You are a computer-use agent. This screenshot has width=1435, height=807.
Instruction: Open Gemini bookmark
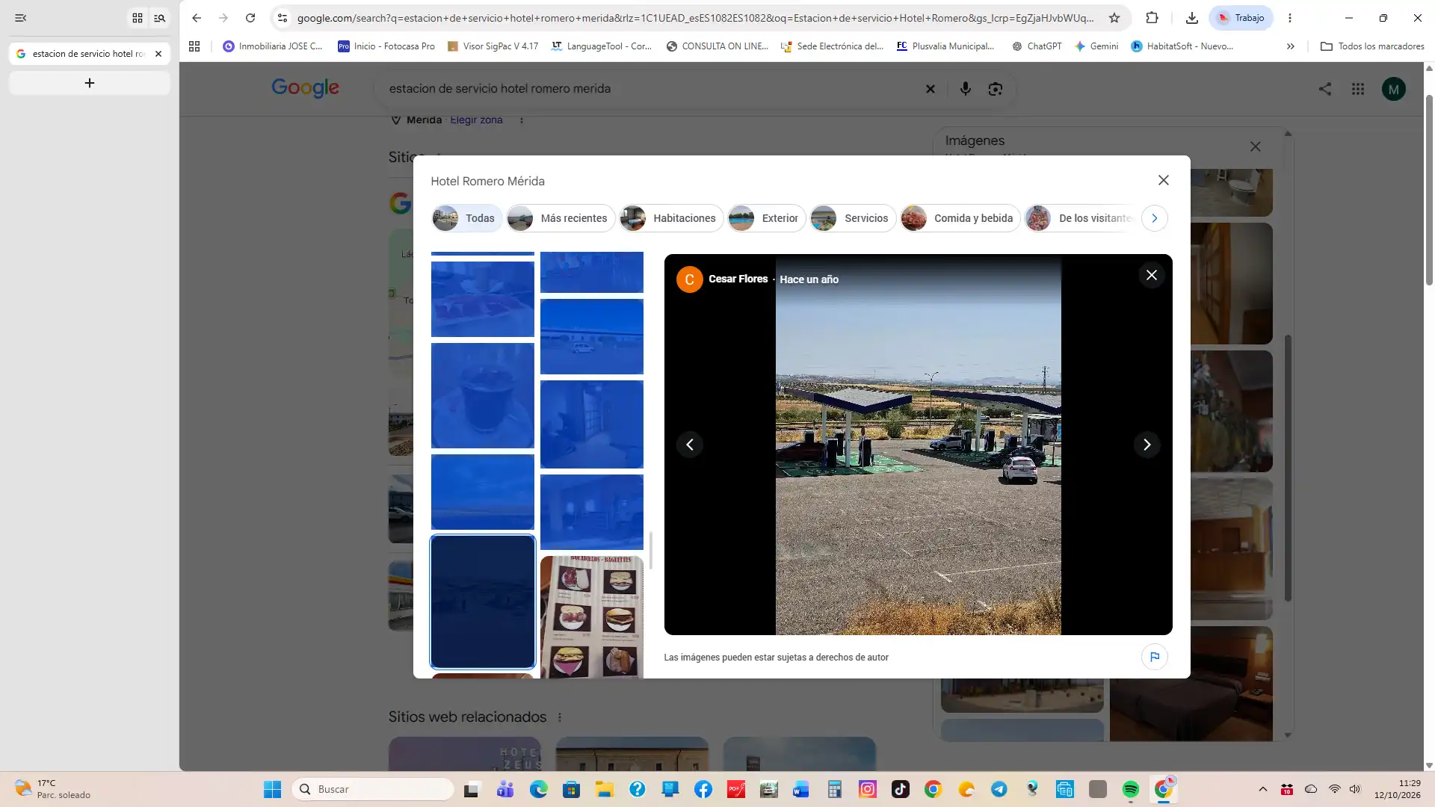[x=1096, y=46]
